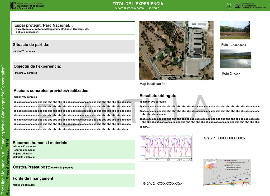Click the 'Foto 2. xxxx' caption

(231, 73)
